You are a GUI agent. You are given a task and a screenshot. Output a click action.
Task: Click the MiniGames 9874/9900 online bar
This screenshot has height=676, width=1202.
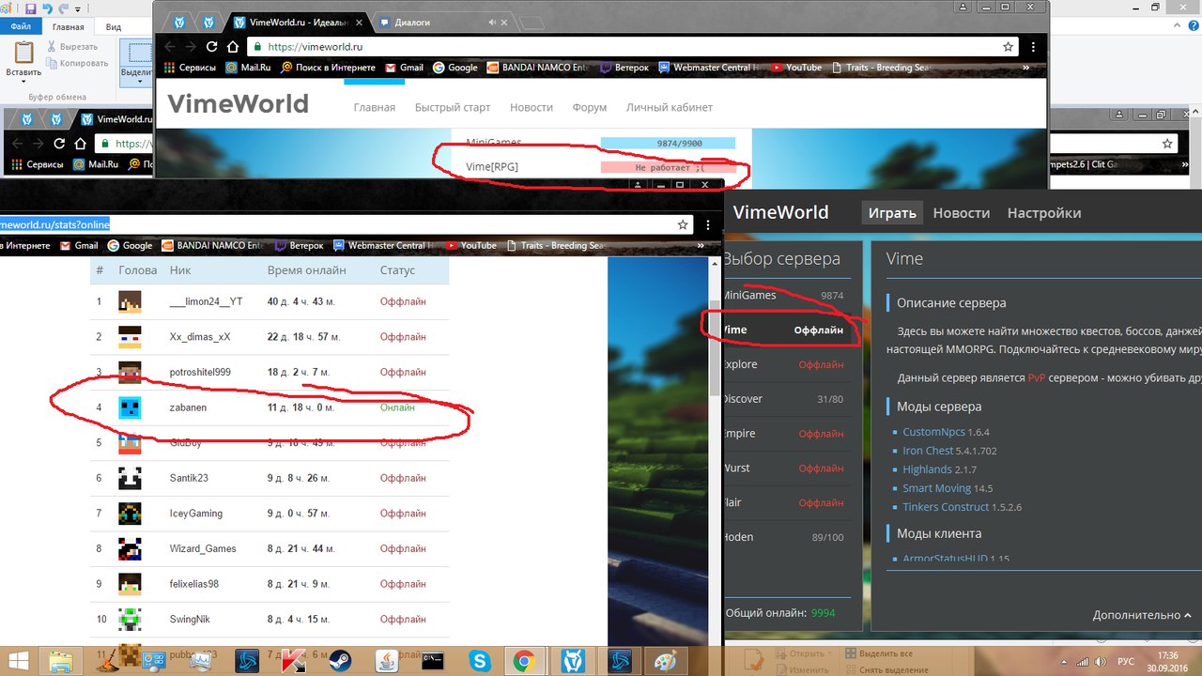tap(668, 143)
